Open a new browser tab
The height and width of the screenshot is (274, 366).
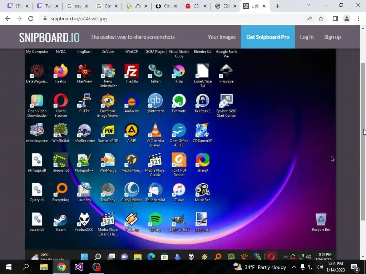[x=277, y=6]
